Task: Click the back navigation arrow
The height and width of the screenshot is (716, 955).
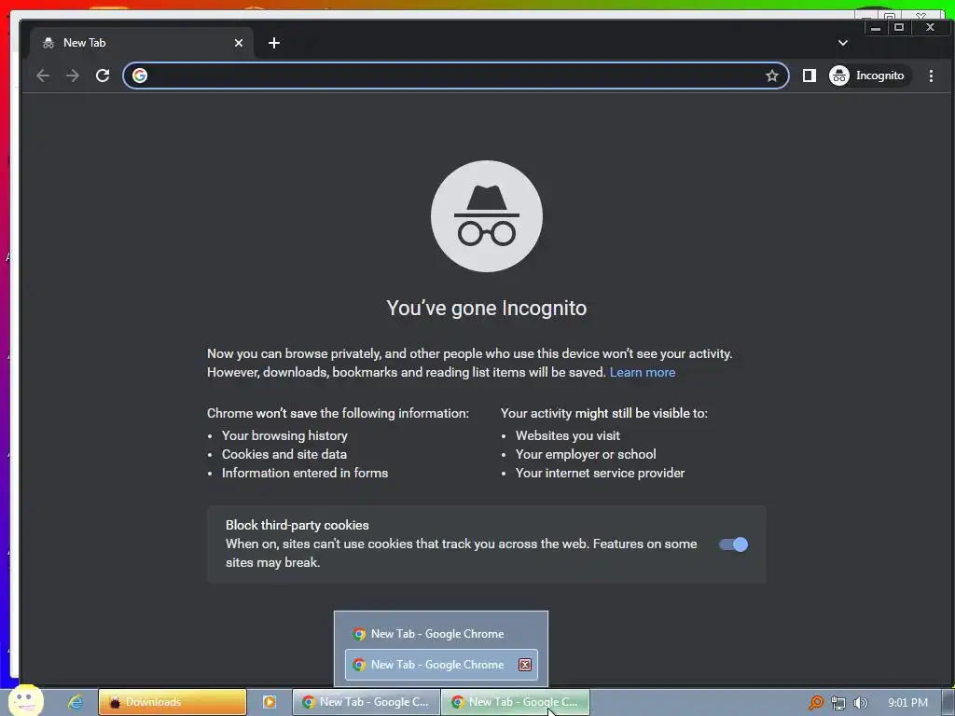Action: [x=43, y=76]
